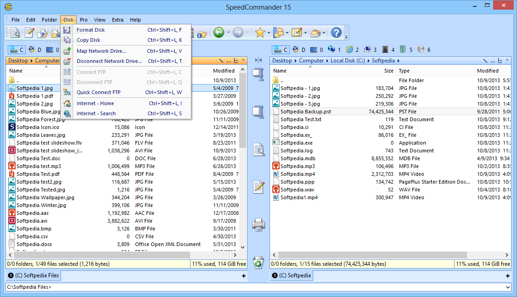The image size is (517, 297).
Task: Go back with the green arrow
Action: click(219, 32)
